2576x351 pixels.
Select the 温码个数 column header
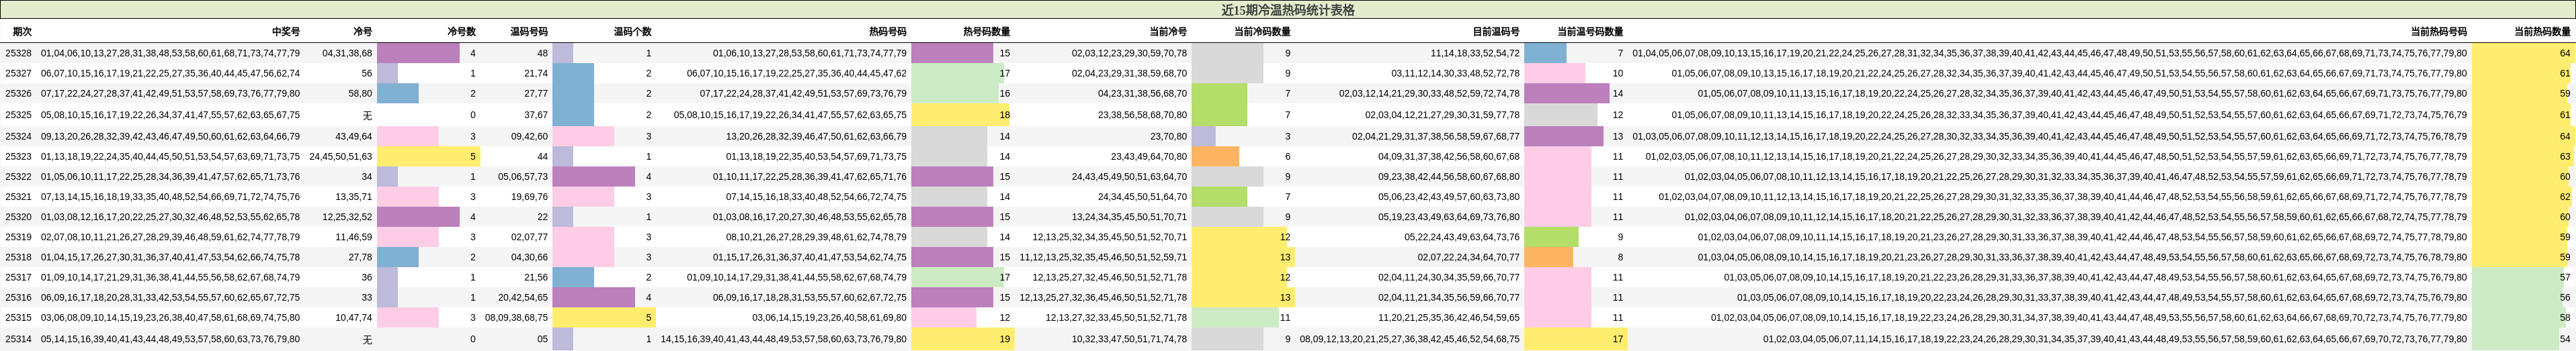point(632,32)
